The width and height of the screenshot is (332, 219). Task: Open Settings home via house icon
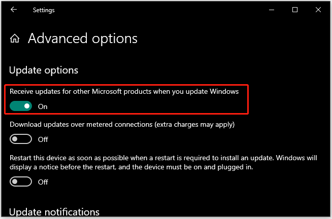[x=15, y=39]
